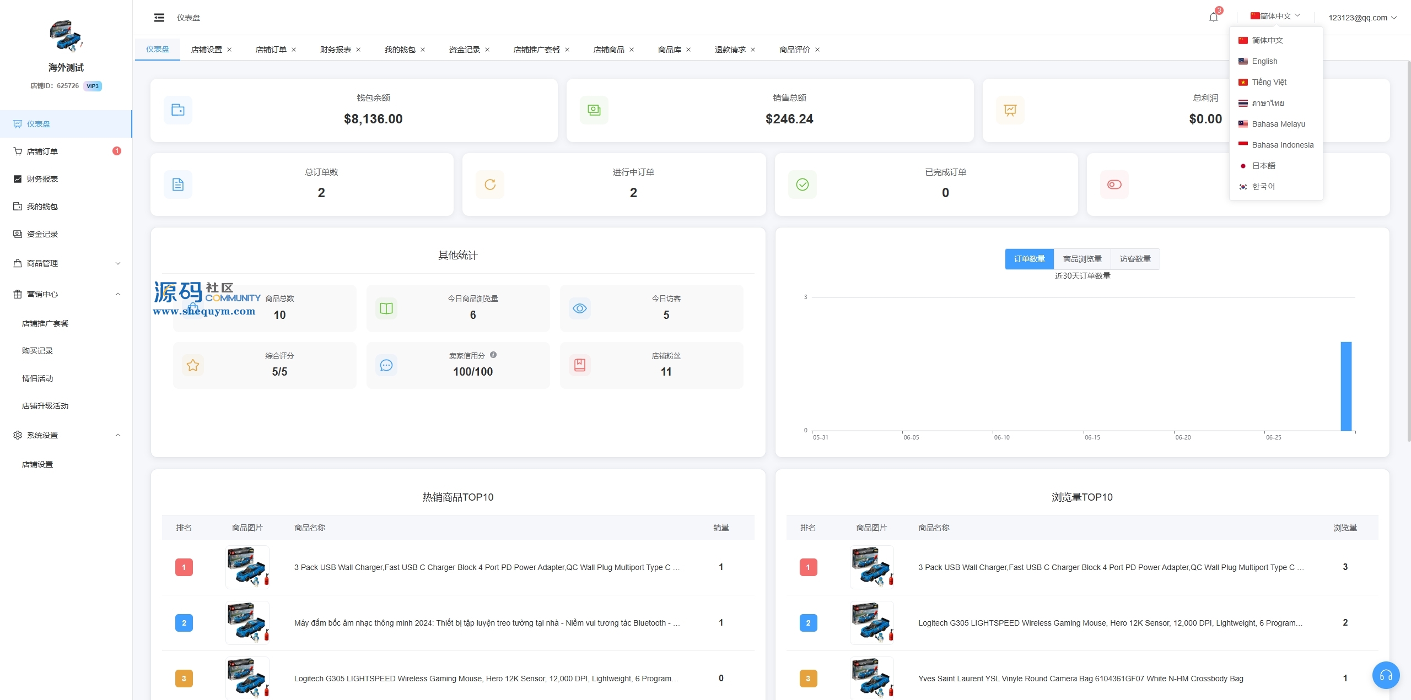
Task: Click the customer service headset icon
Action: 1386,675
